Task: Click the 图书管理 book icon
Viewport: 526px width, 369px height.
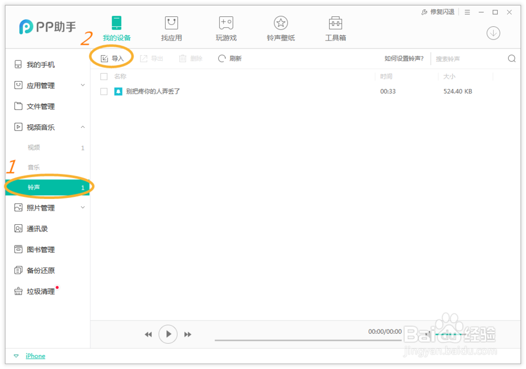Action: (x=18, y=249)
